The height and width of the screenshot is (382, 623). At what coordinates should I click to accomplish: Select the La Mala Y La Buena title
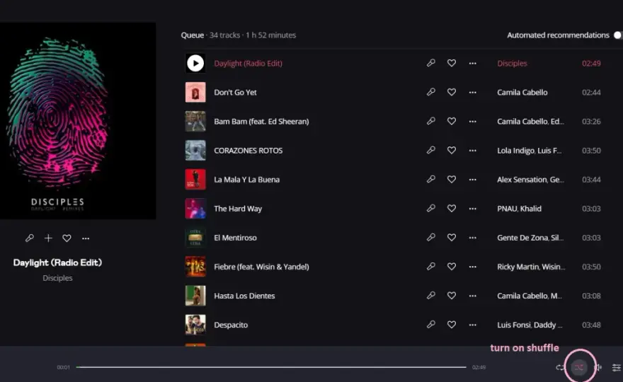[x=247, y=180]
